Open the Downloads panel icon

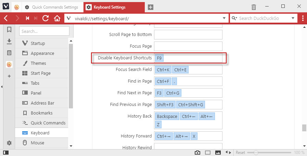(x=9, y=41)
